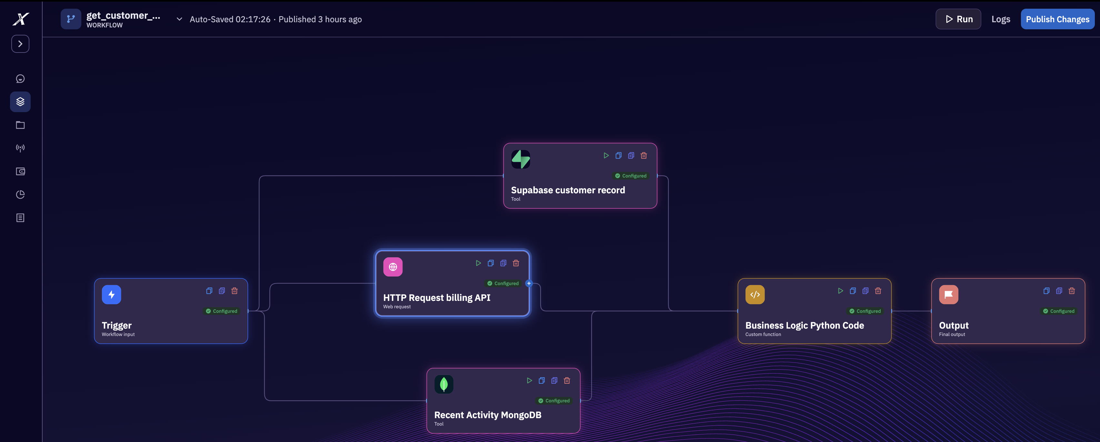Open the workflow name dropdown chevron
Screen dimensions: 1100x442
[x=179, y=19]
